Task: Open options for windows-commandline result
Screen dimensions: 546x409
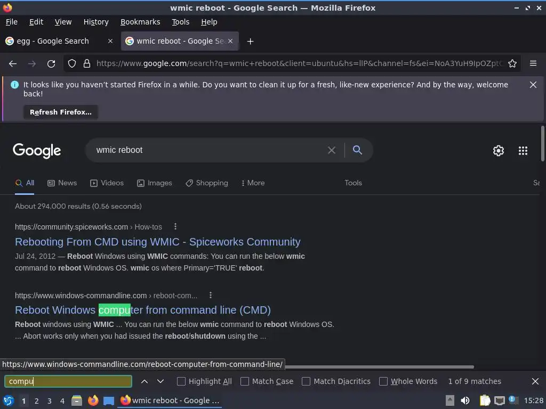Action: pos(210,295)
